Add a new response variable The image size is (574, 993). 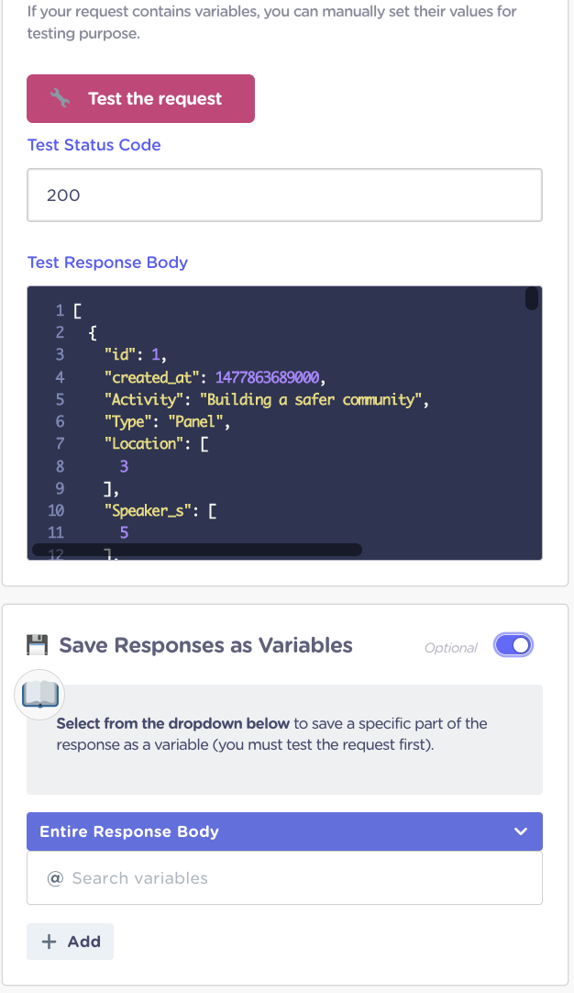coord(71,942)
